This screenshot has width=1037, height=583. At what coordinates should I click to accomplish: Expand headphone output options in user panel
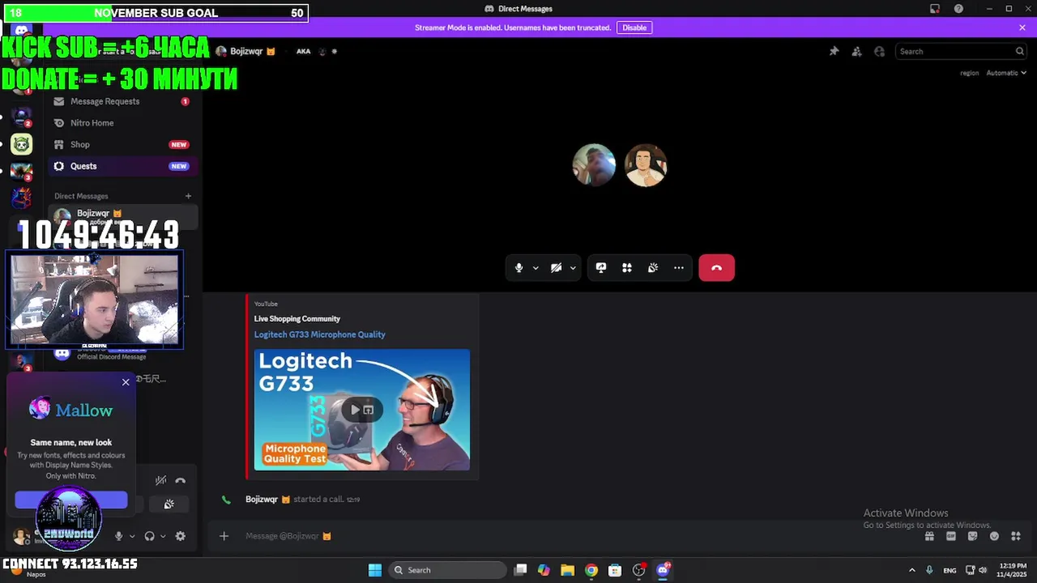[163, 536]
